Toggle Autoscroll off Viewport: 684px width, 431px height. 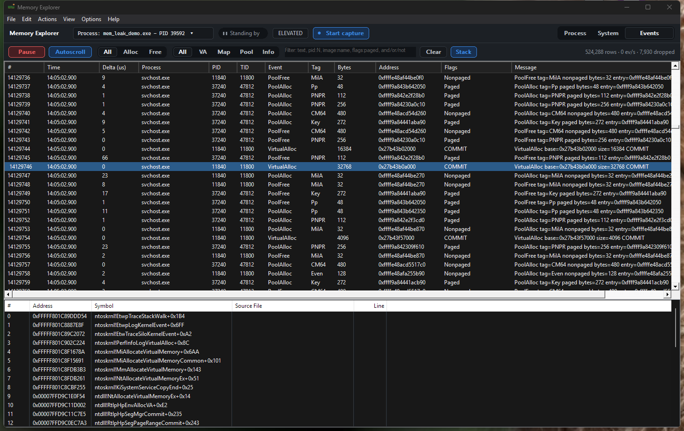click(70, 52)
